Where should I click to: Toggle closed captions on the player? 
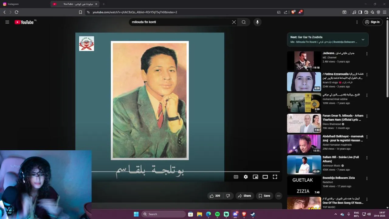[236, 177]
